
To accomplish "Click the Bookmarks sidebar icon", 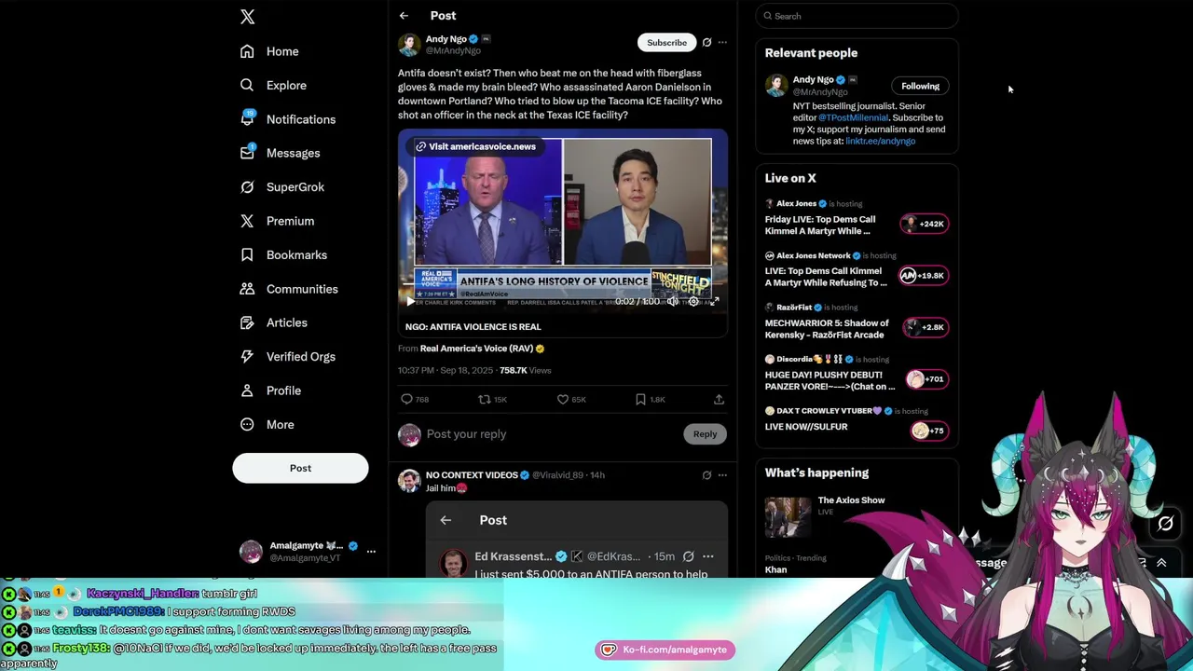I will point(247,254).
